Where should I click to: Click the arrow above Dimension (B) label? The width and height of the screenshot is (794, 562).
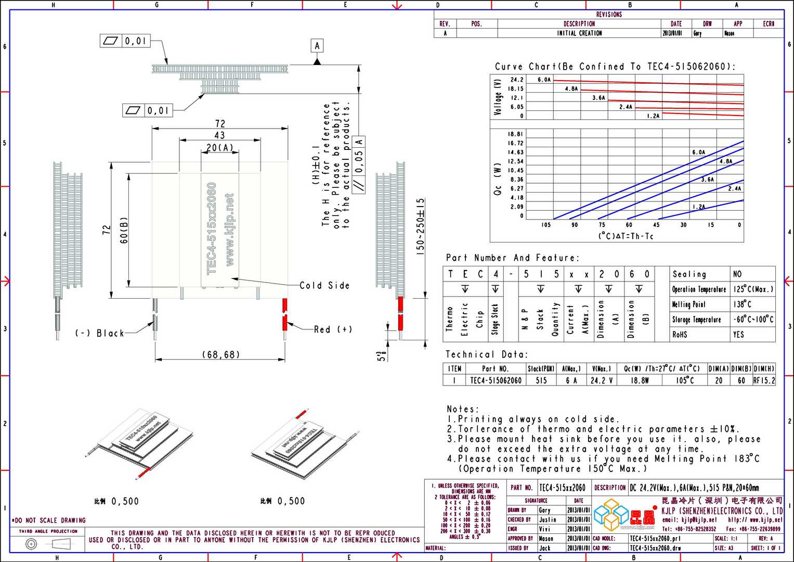pos(639,289)
